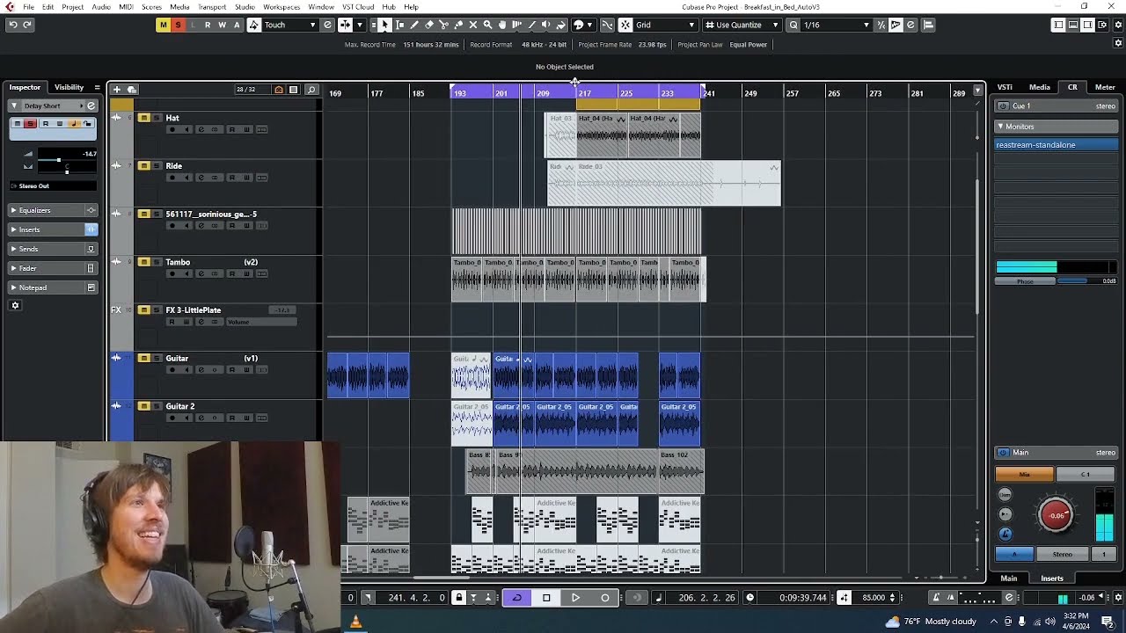Toggle global Mute state button M
1126x633 pixels.
point(163,25)
